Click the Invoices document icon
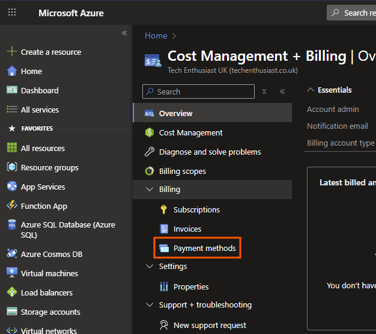The width and height of the screenshot is (376, 334). tap(164, 229)
